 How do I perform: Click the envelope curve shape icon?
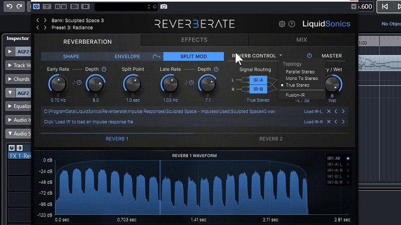pyautogui.click(x=156, y=56)
